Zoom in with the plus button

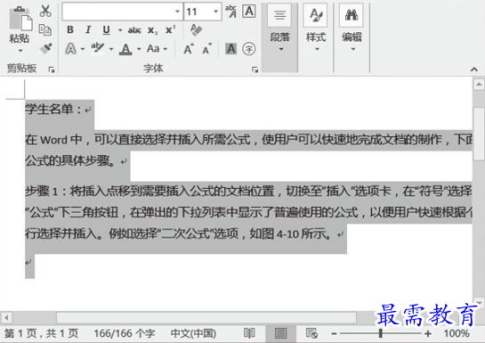tap(428, 333)
